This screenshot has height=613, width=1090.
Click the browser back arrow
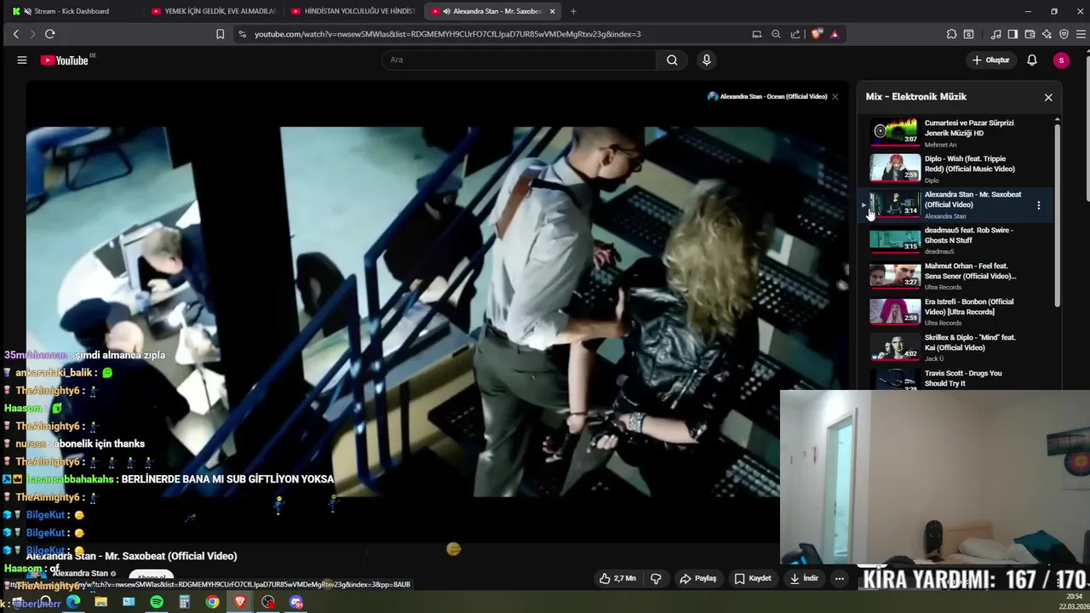coord(16,34)
